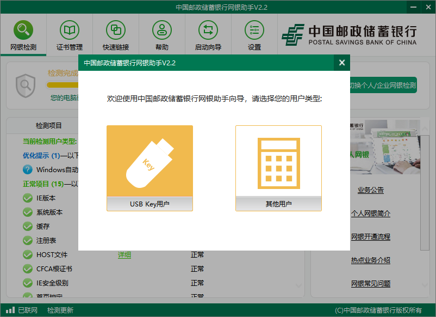Click the network signal bars status icon
The image size is (436, 317).
(x=10, y=310)
